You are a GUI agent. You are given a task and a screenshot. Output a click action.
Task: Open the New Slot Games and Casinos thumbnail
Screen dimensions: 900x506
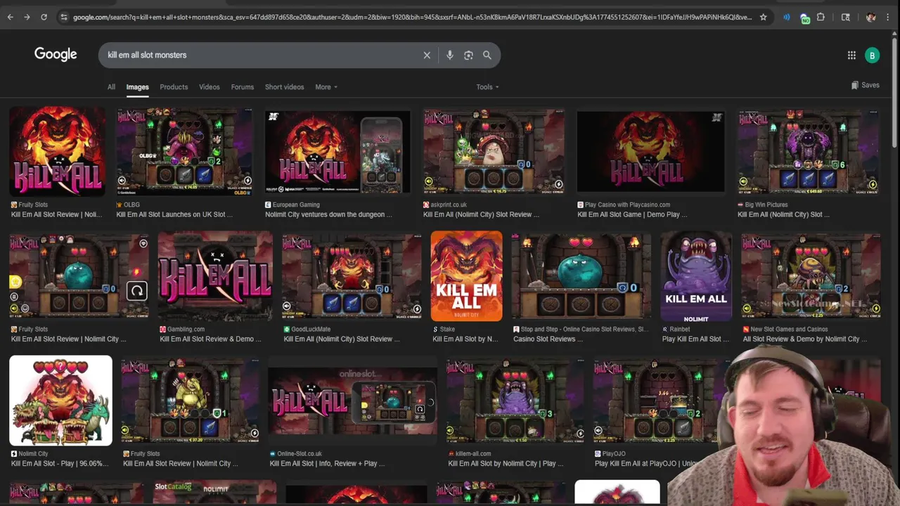[811, 276]
